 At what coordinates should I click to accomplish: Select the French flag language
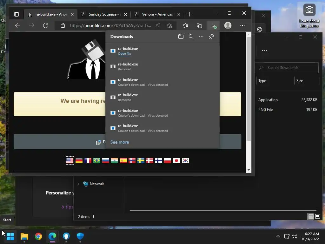pyautogui.click(x=88, y=160)
